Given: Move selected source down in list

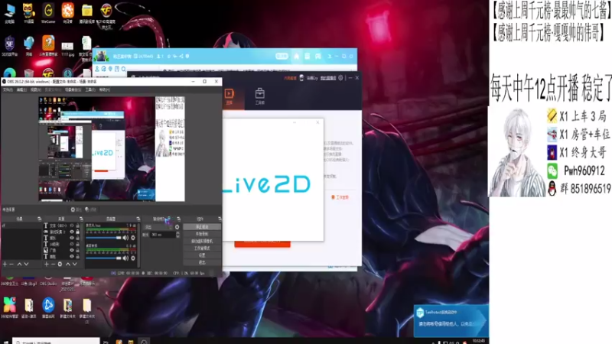Looking at the screenshot, I should point(74,264).
